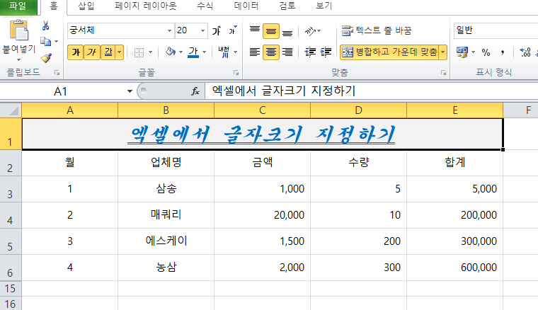The image size is (538, 310).
Task: Open the 파일 (File) tab
Action: pyautogui.click(x=18, y=6)
